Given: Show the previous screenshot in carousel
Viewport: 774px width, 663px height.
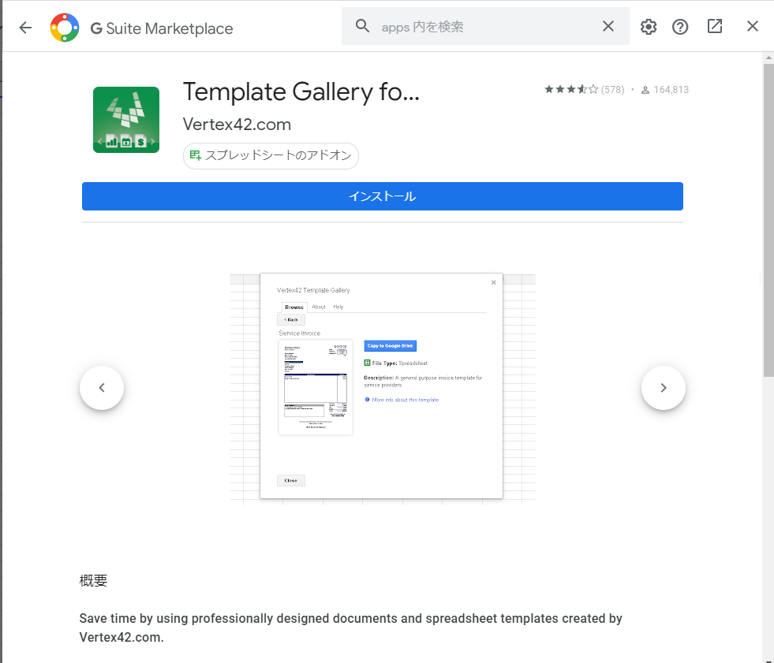Looking at the screenshot, I should tap(102, 388).
